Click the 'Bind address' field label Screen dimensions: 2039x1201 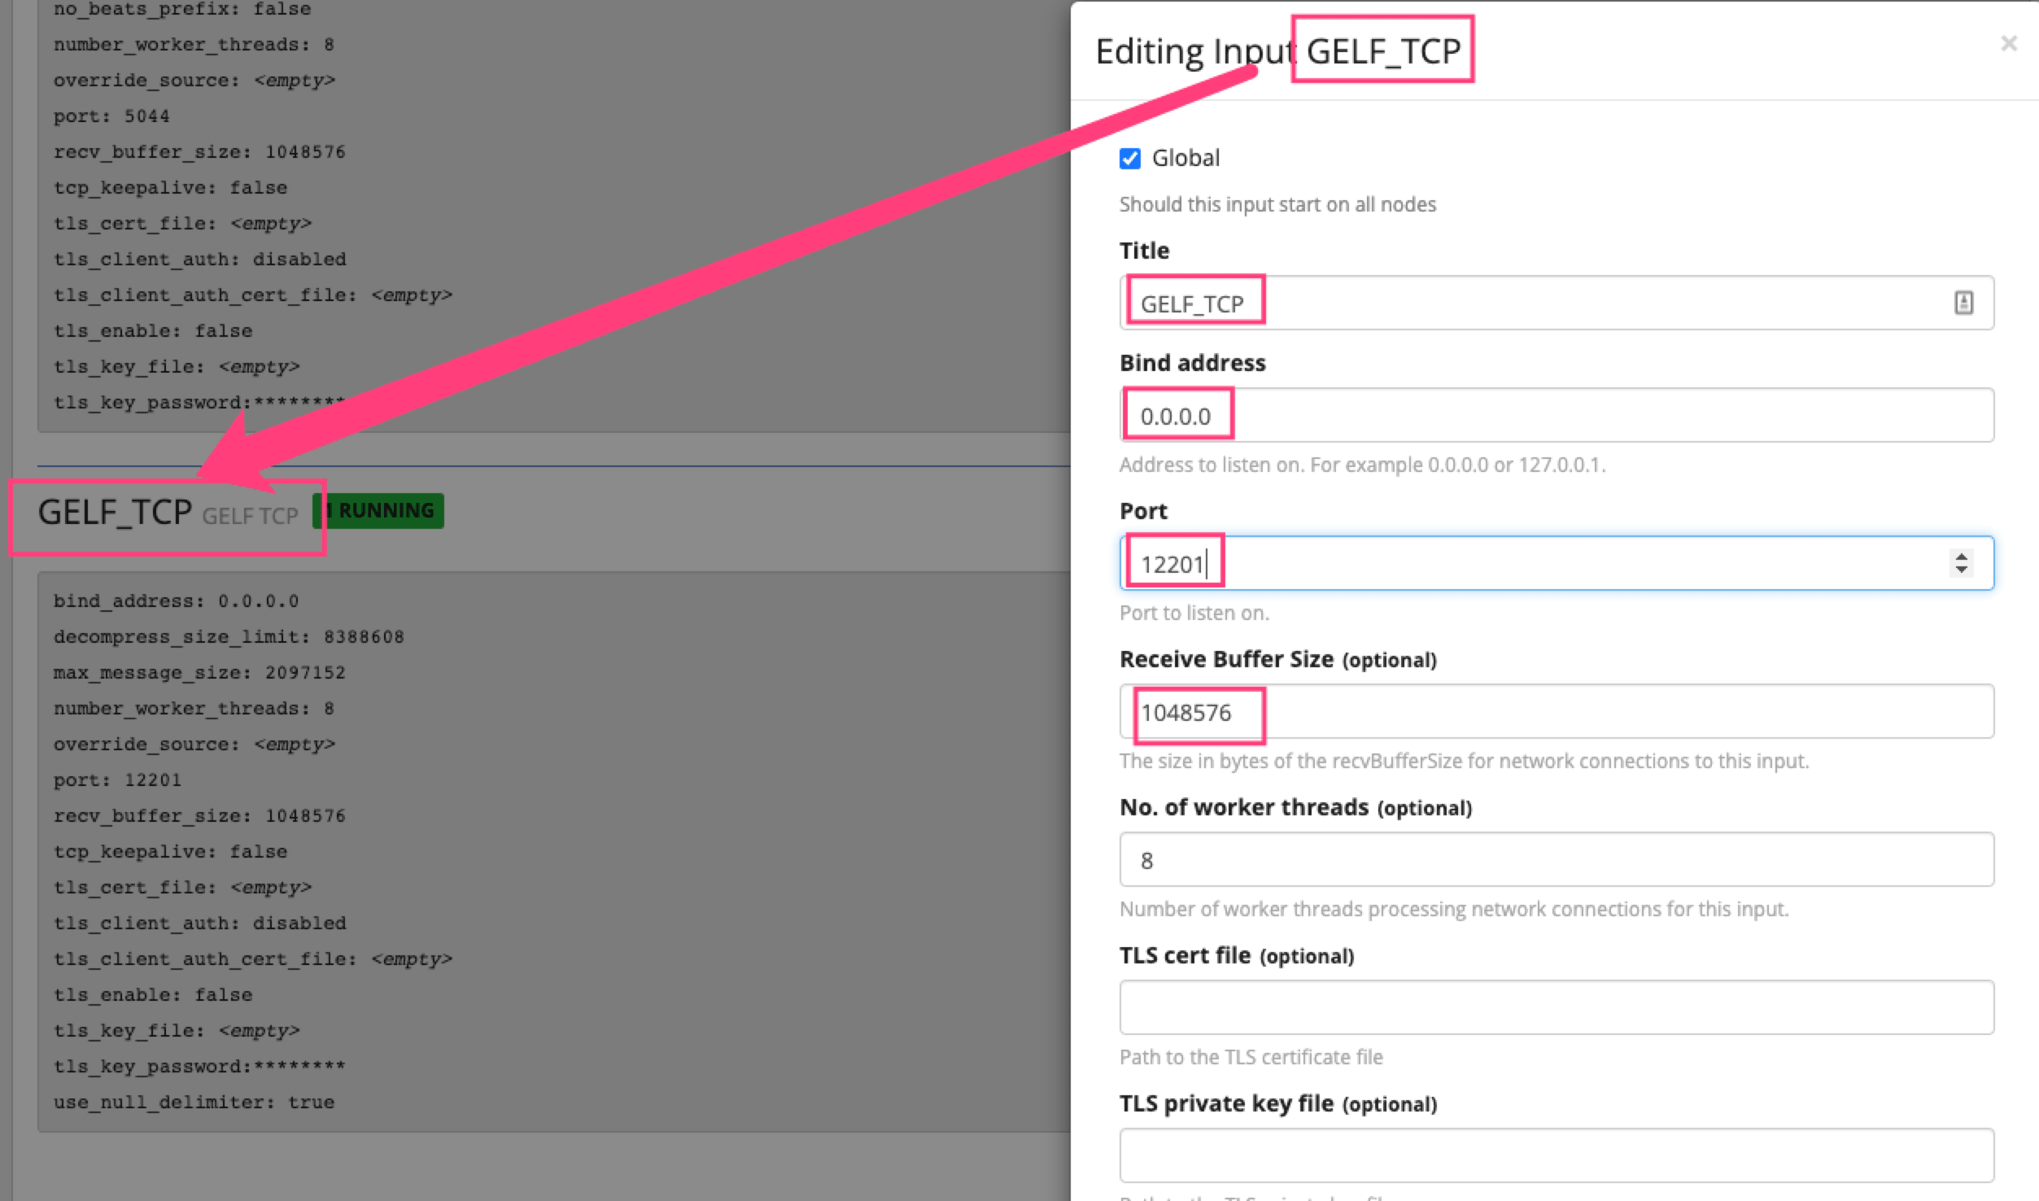click(x=1192, y=363)
